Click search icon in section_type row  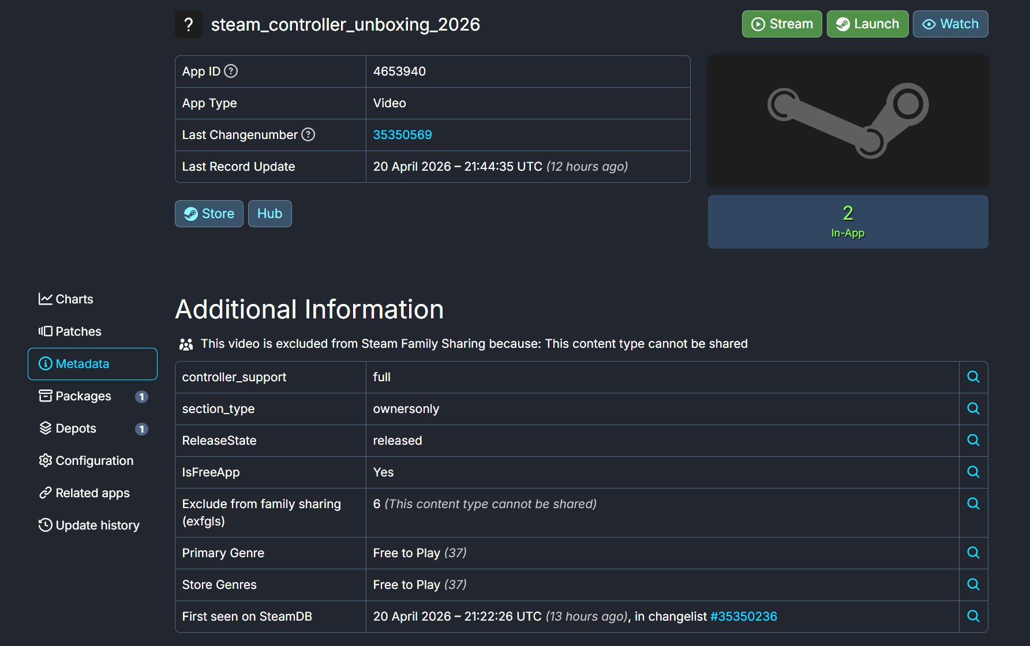tap(973, 408)
